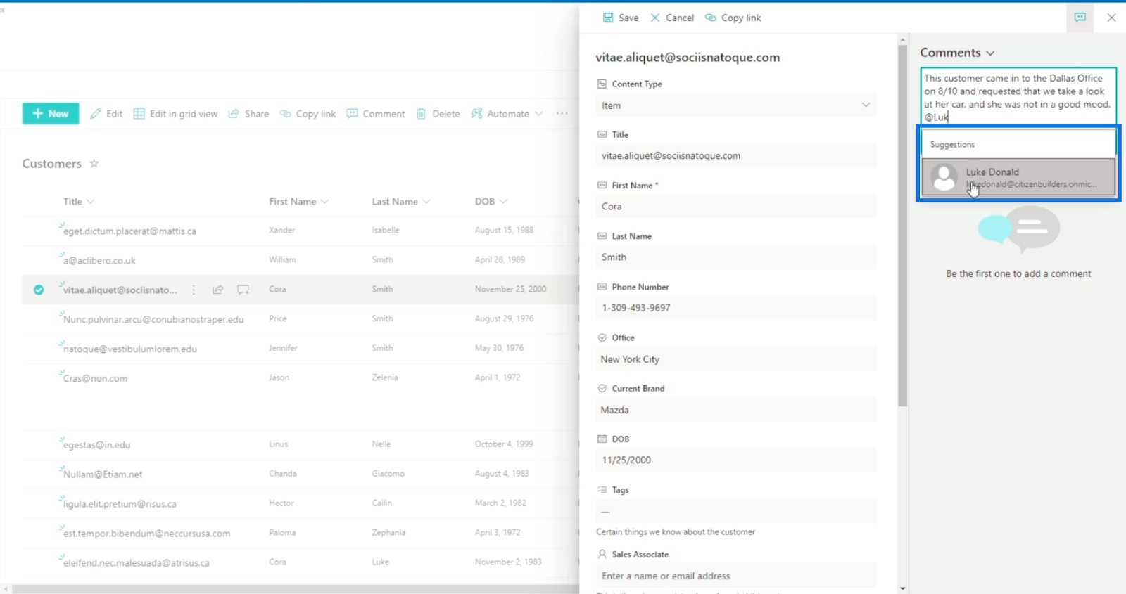
Task: Open Nullam@Etiam.net item
Action: (x=103, y=475)
